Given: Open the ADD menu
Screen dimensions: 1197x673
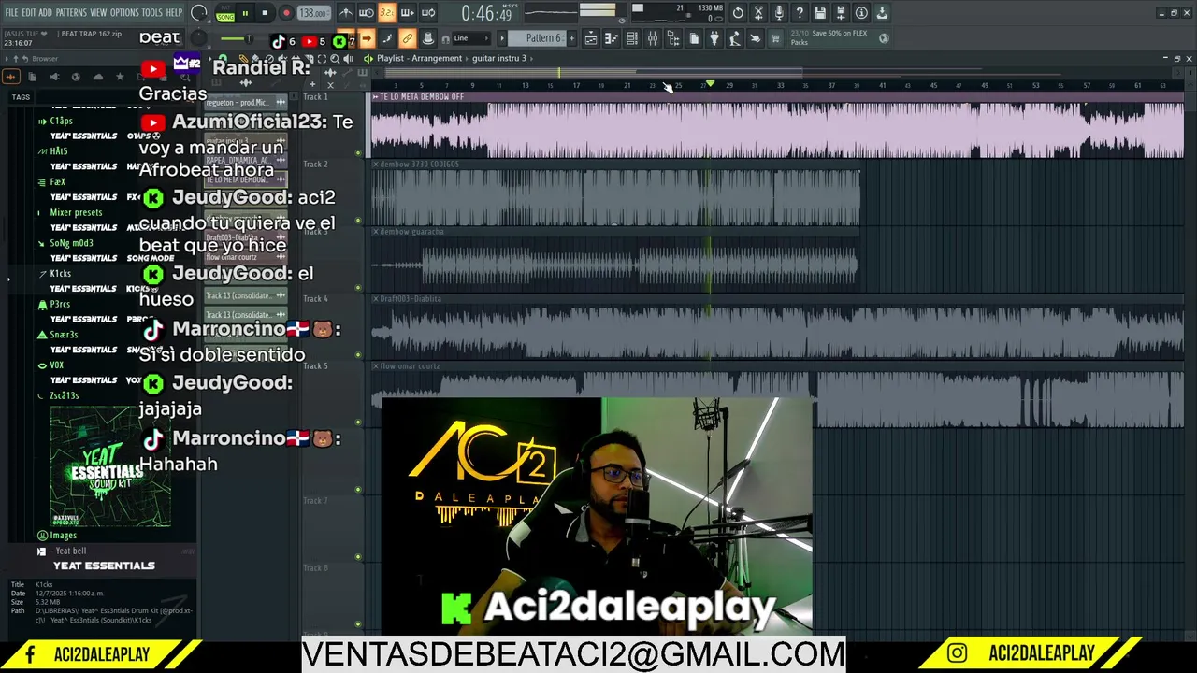Looking at the screenshot, I should (x=46, y=12).
